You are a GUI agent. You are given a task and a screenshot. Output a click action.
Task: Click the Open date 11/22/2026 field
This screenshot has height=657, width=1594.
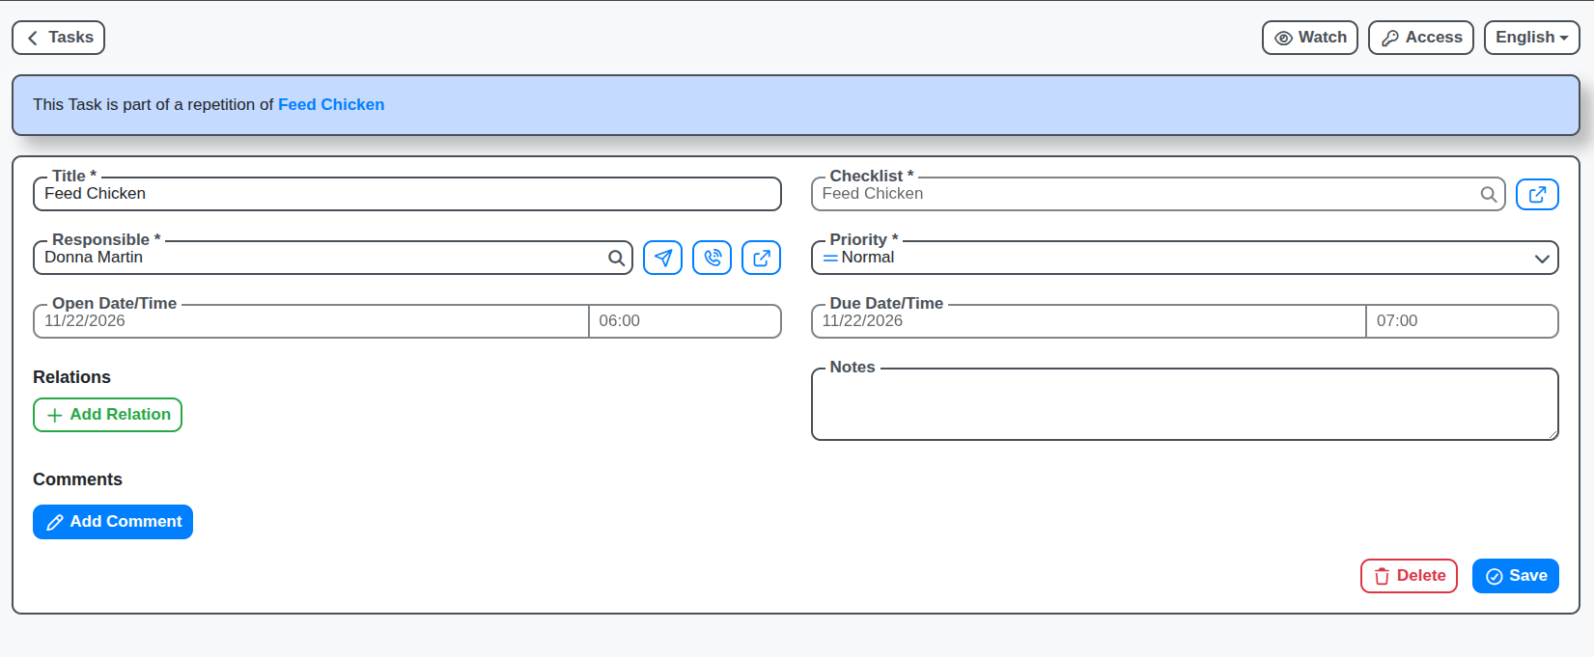point(309,321)
